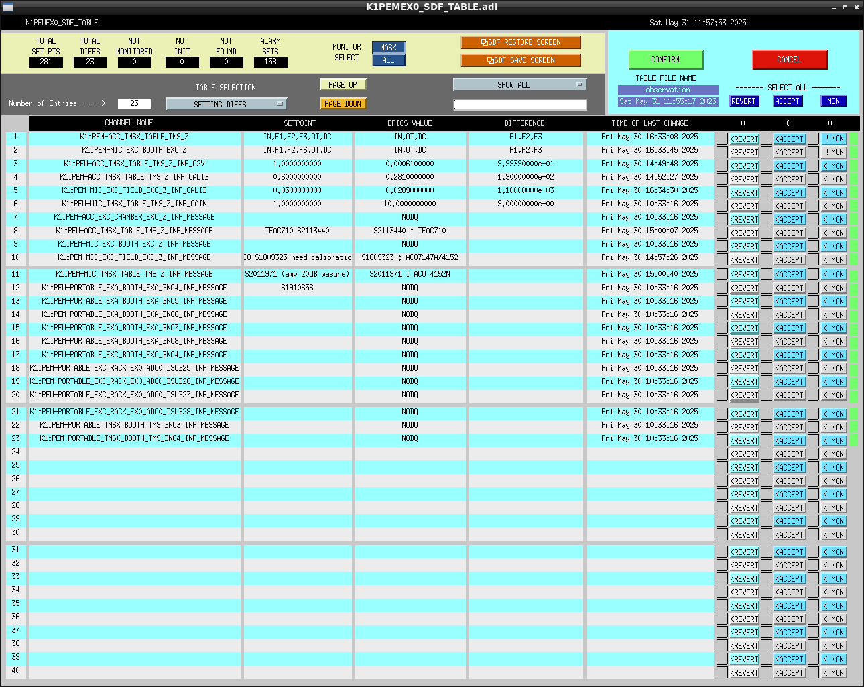Click TOTAL DIFFS value 23

[x=90, y=62]
